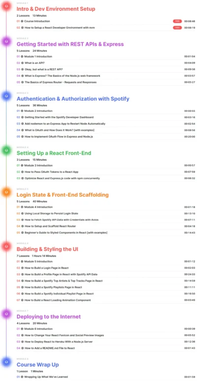Click the orange Module 5 timeline icon
This screenshot has width=197, height=381.
tap(6, 192)
